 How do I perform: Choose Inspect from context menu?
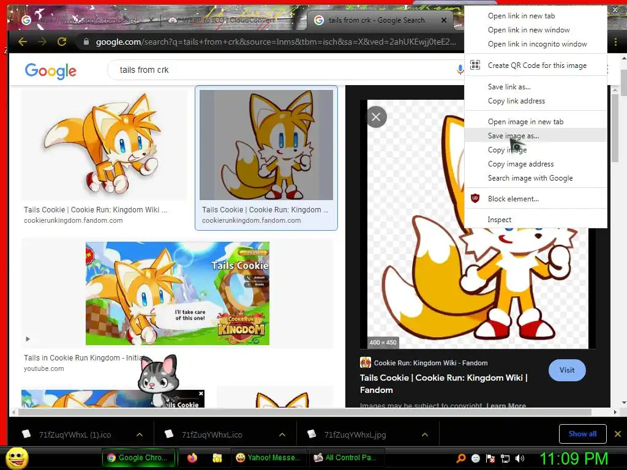point(535,220)
